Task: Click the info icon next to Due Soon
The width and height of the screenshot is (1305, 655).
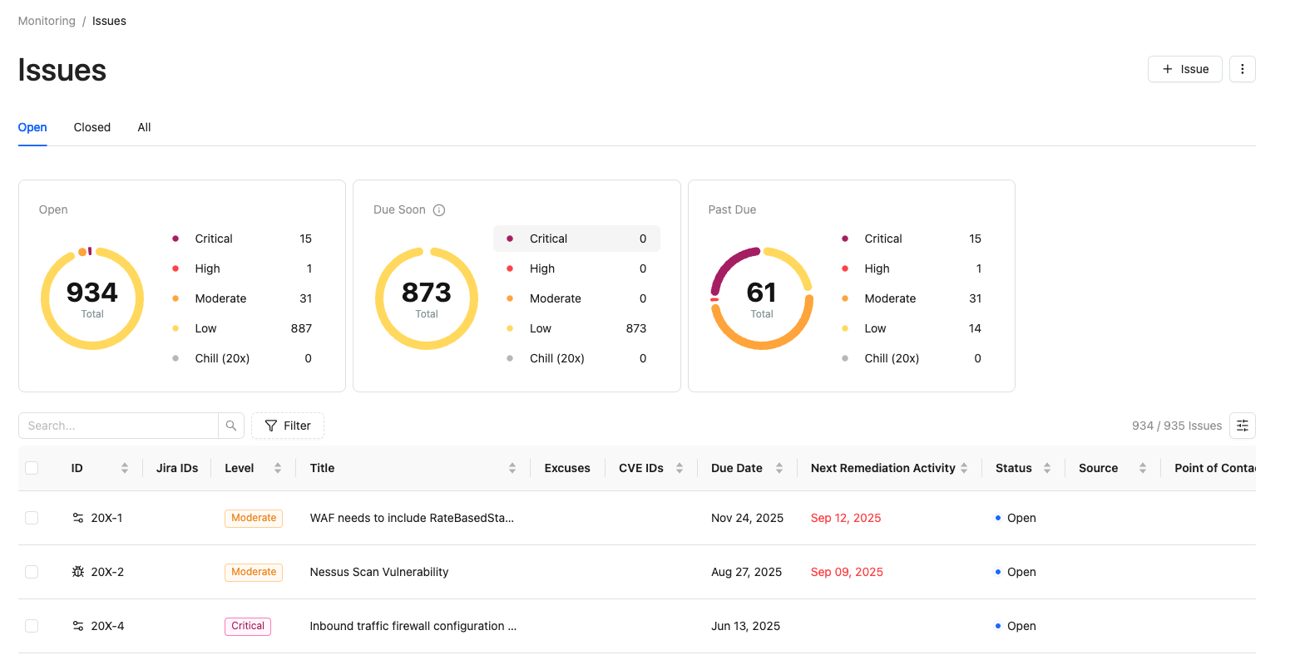Action: (439, 210)
